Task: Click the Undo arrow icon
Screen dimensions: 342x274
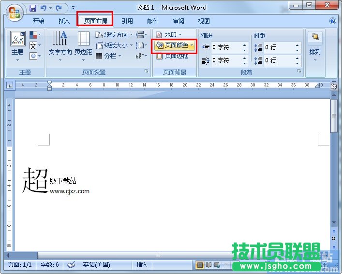Action: 43,8
